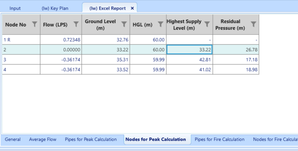The width and height of the screenshot is (298, 151).
Task: Select residual pressure cell 17.18
Action: click(236, 60)
